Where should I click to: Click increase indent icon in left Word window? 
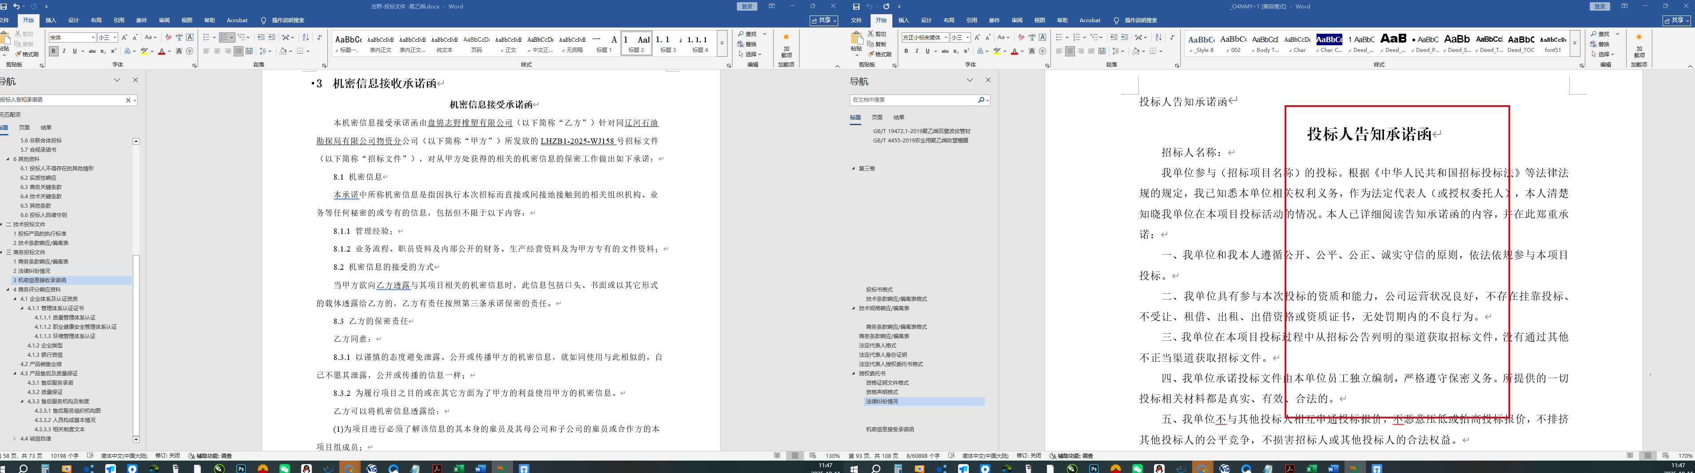click(x=272, y=37)
